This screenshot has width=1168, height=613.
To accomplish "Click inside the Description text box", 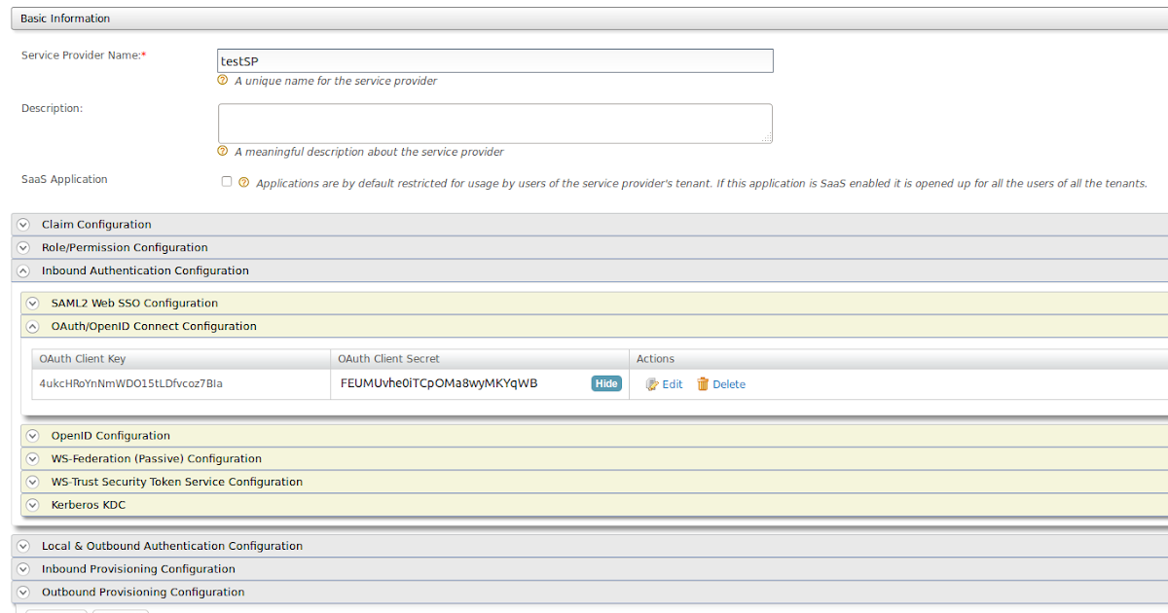I will coord(494,123).
